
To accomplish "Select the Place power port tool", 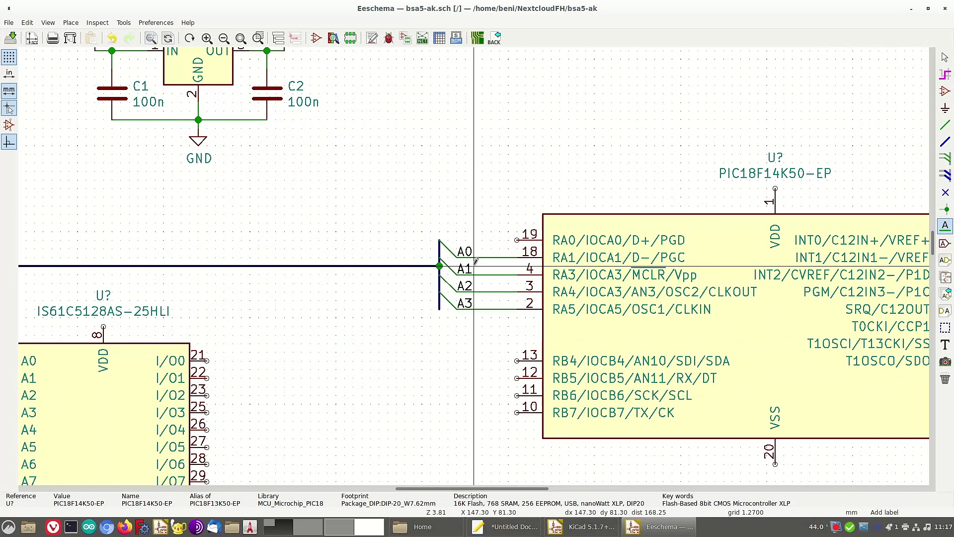I will [945, 108].
